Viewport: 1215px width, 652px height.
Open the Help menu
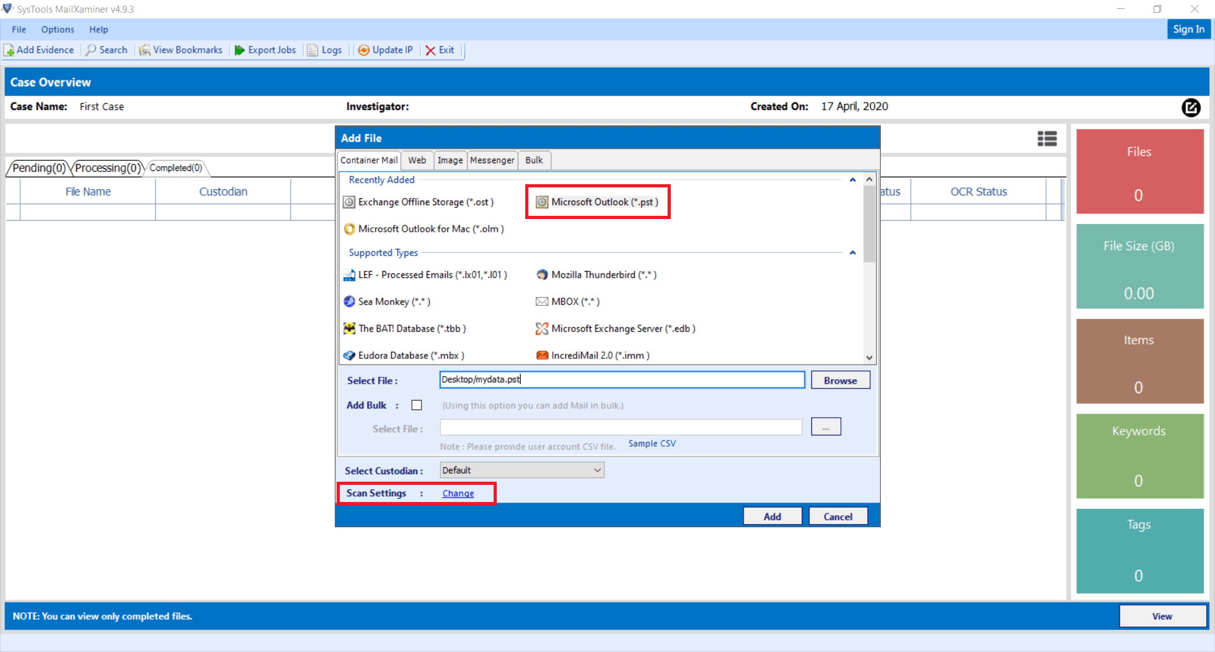pos(99,29)
